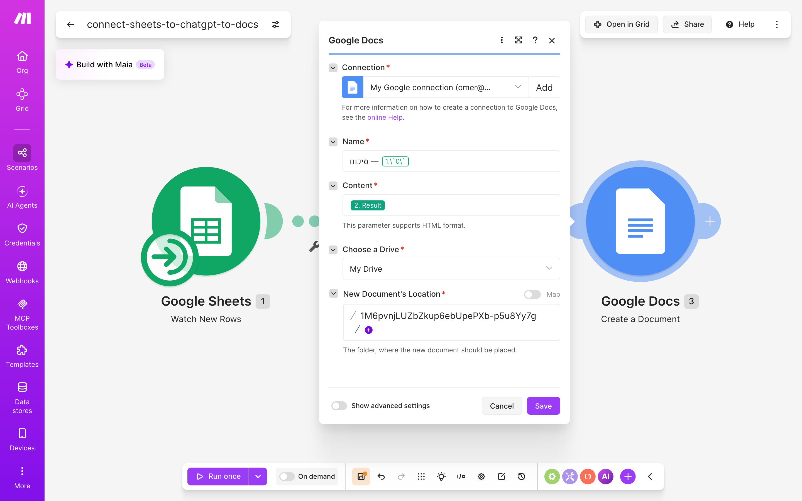Open Data stores section

tap(22, 397)
